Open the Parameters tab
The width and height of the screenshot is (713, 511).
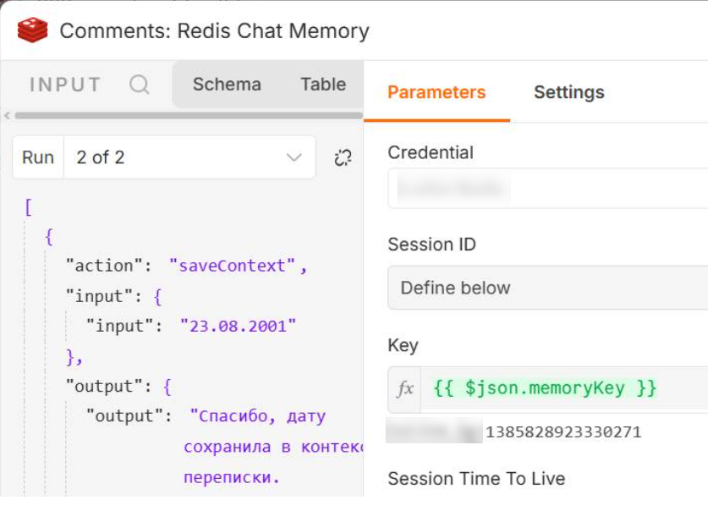coord(436,92)
